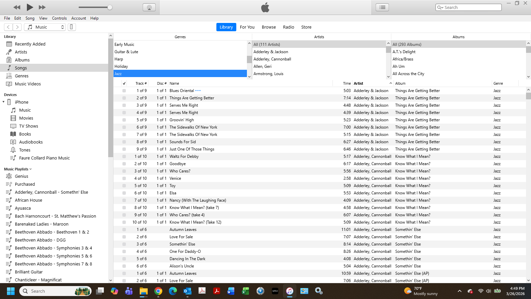Open iTunes from the Windows taskbar
Screen dimensions: 531x299
(289, 291)
